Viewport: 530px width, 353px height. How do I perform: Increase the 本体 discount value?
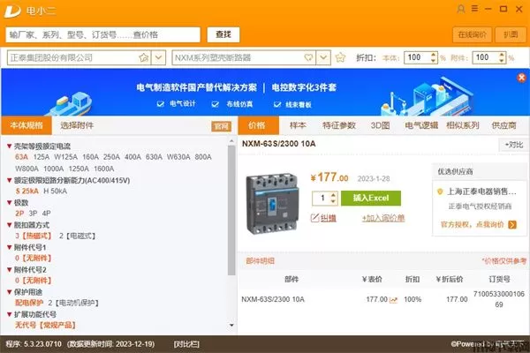434,55
